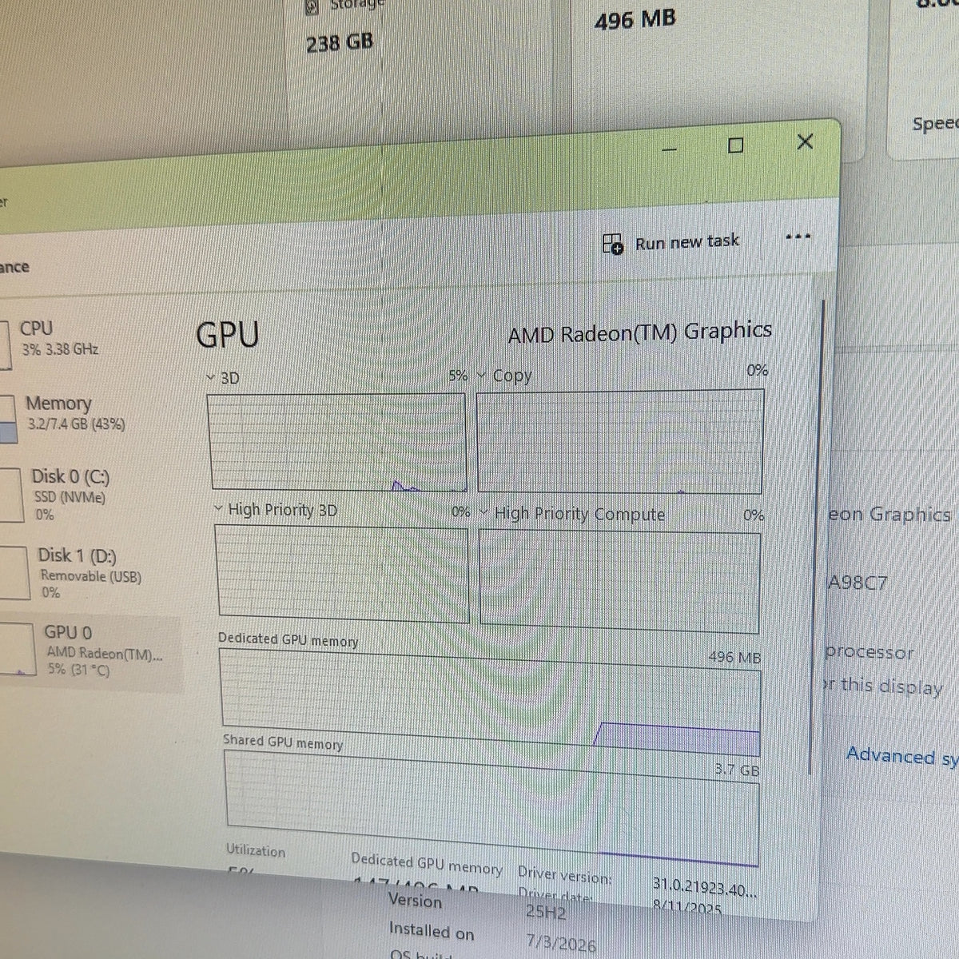Click the '496 MB' dedicated memory label in Task Manager

point(734,658)
